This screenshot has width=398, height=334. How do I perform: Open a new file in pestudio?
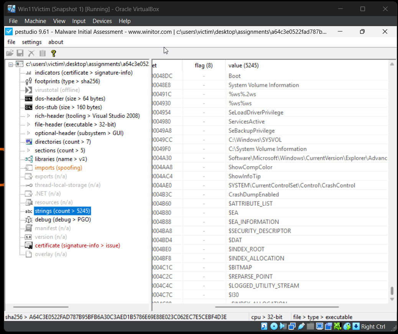click(x=10, y=53)
